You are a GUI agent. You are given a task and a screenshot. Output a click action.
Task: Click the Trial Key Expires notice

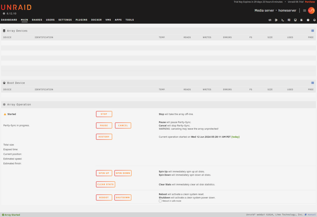pos(258,2)
